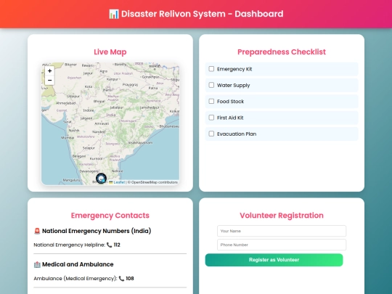This screenshot has height=294, width=392.
Task: Zoom out on the live map
Action: (49, 81)
